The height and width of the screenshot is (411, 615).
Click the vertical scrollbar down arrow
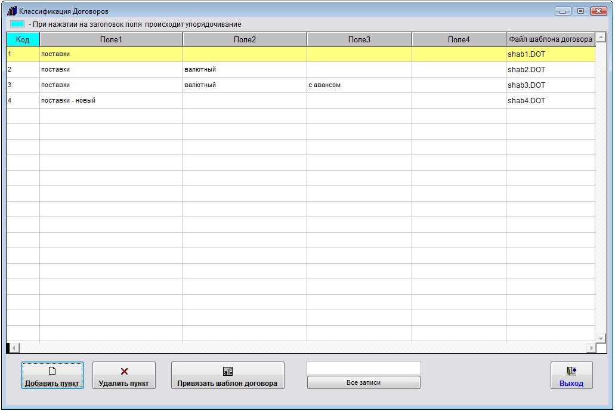[601, 338]
